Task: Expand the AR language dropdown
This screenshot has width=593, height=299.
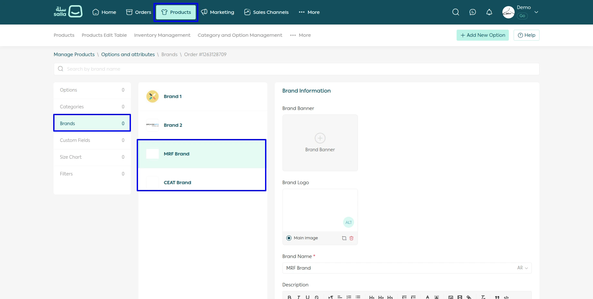Action: (x=522, y=268)
